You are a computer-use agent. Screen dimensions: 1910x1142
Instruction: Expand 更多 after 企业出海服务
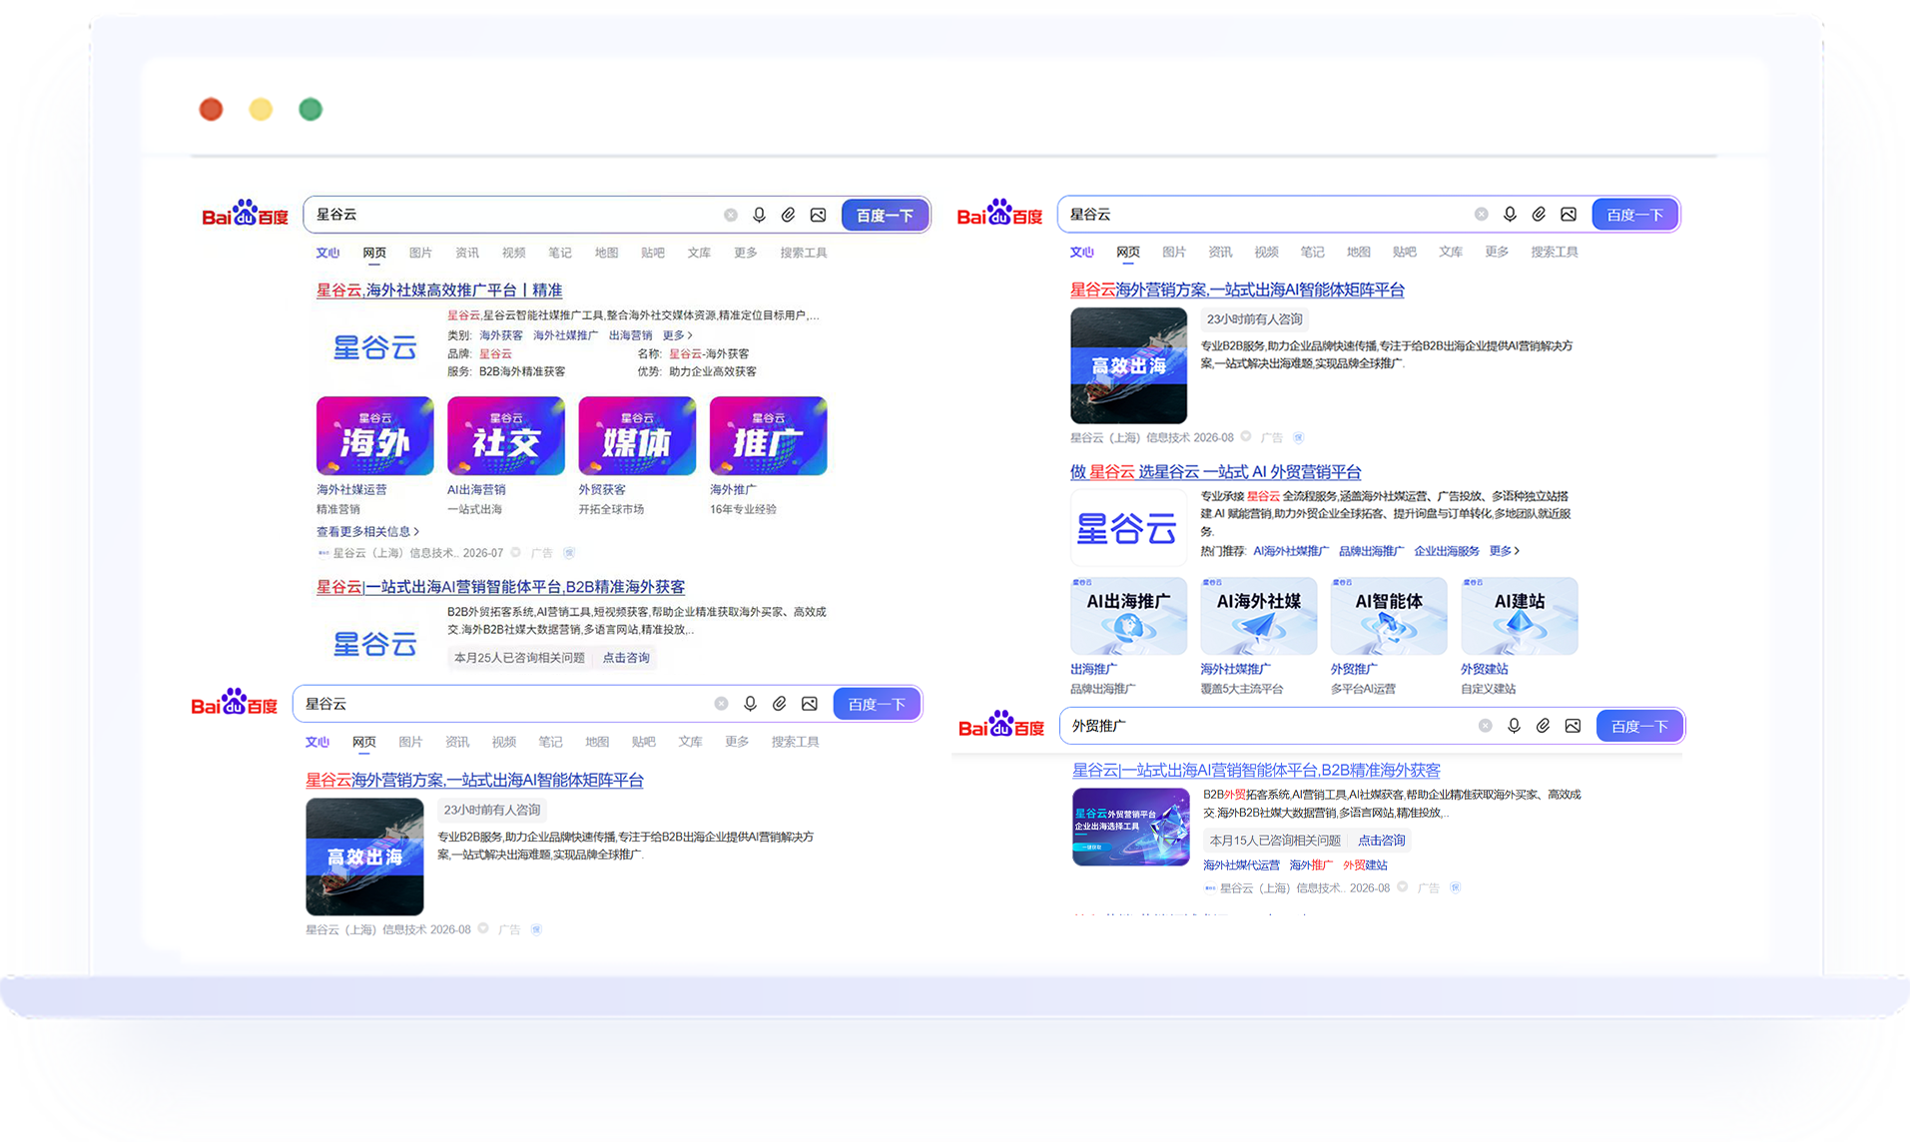(1504, 551)
